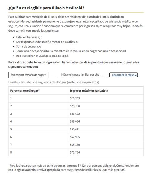Screen dimensions: 148x175
Task: Click the ¿Quién es elegible para Illinois Medicaid? heading
Action: 46,8
